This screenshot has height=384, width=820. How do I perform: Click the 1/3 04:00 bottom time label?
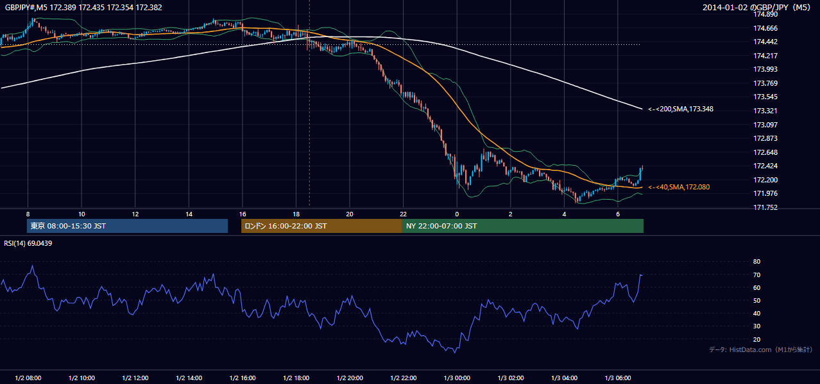tap(564, 378)
